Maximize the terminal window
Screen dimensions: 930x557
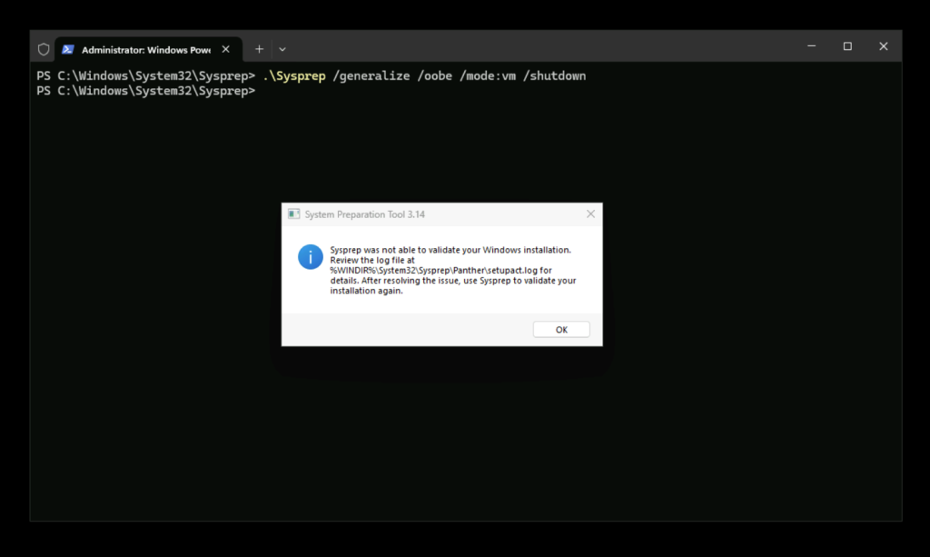847,46
